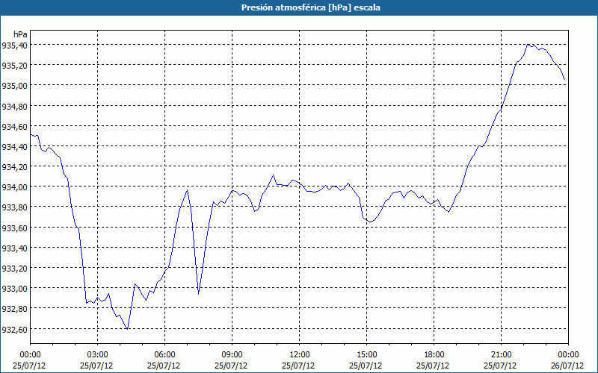Click the 03:00 time axis label
Image resolution: width=598 pixels, height=373 pixels.
[98, 355]
